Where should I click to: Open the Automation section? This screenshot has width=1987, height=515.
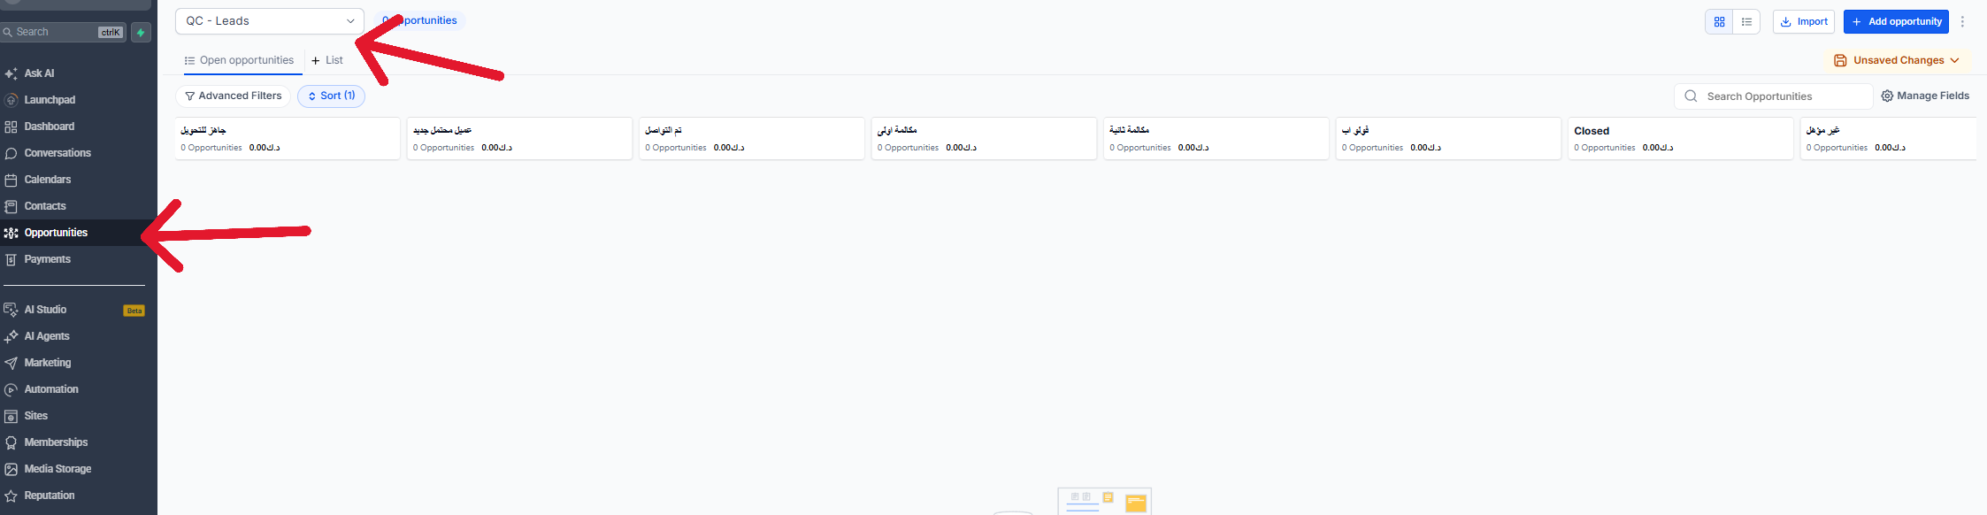[x=51, y=389]
